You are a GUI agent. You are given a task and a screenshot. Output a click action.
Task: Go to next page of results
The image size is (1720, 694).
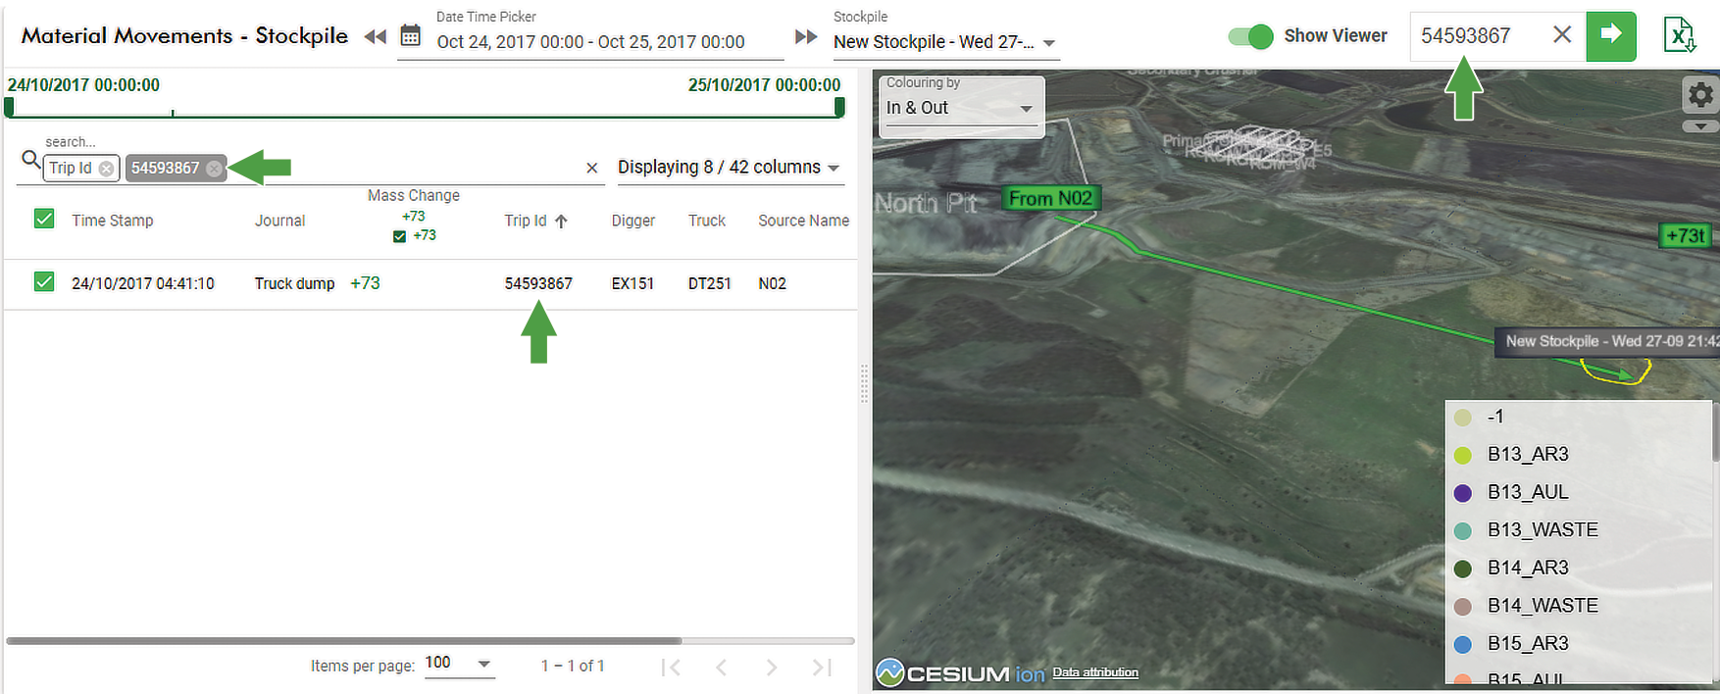click(772, 668)
